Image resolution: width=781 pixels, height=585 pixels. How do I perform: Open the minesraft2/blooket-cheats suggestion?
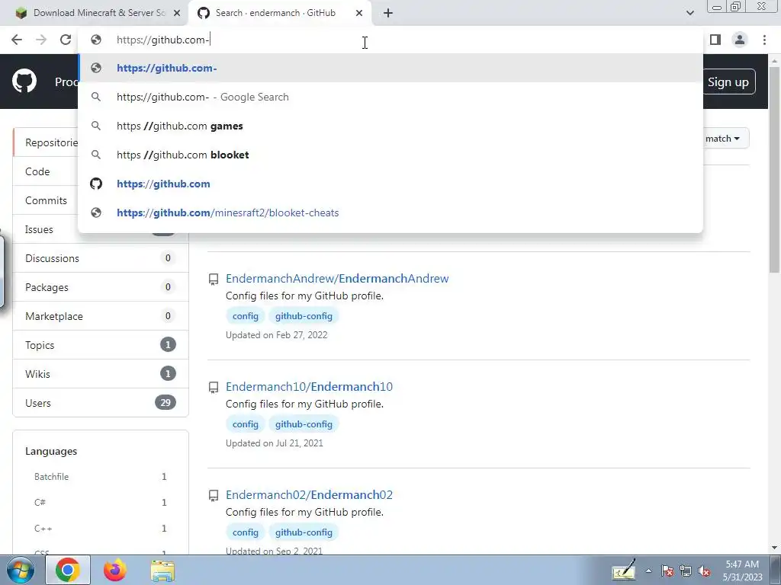click(x=390, y=213)
